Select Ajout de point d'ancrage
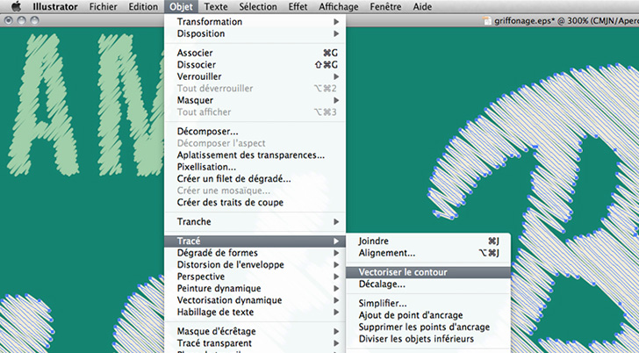Image resolution: width=639 pixels, height=353 pixels. (428, 315)
